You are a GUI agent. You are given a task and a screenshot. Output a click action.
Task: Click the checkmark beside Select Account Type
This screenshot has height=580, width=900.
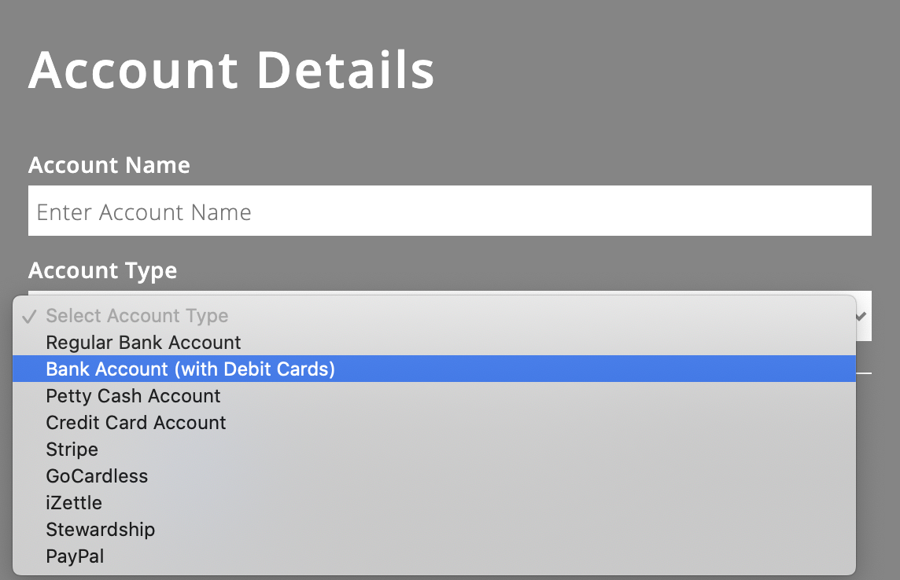coord(29,315)
